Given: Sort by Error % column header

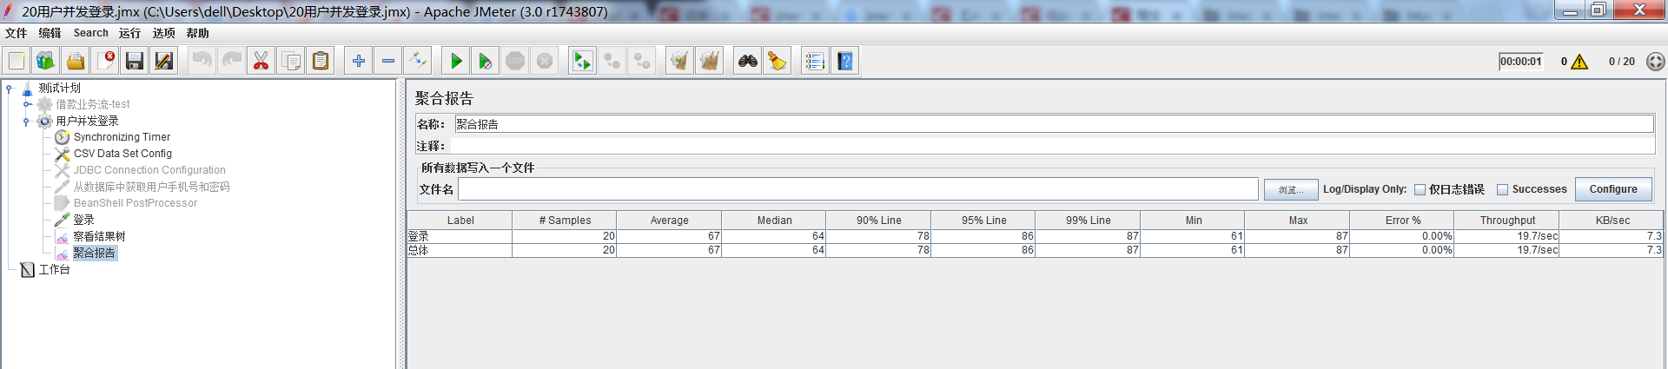Looking at the screenshot, I should pos(1402,221).
